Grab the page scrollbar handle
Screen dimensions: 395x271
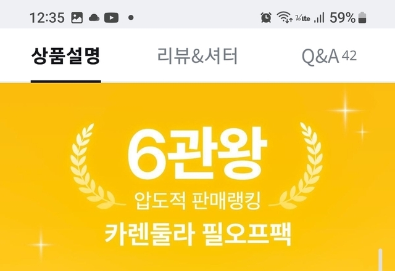[x=380, y=260]
